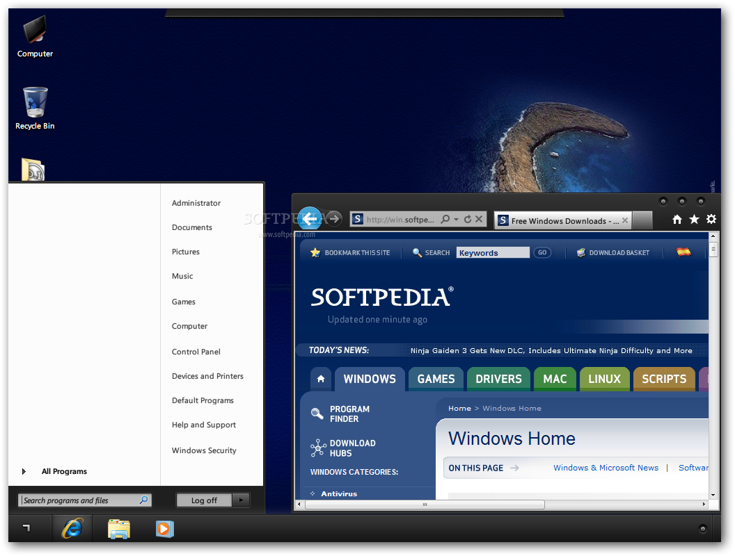Image resolution: width=735 pixels, height=556 pixels.
Task: Open Windows Media Player from the taskbar
Action: point(164,529)
